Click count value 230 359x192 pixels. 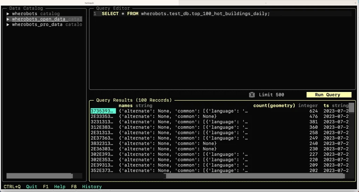point(313,149)
